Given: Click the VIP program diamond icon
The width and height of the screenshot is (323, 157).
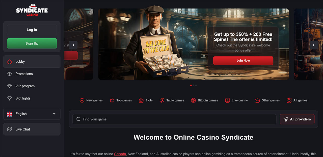Looking at the screenshot, I should point(10,86).
